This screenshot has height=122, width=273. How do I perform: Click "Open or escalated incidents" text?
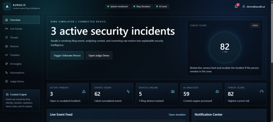click(65, 101)
